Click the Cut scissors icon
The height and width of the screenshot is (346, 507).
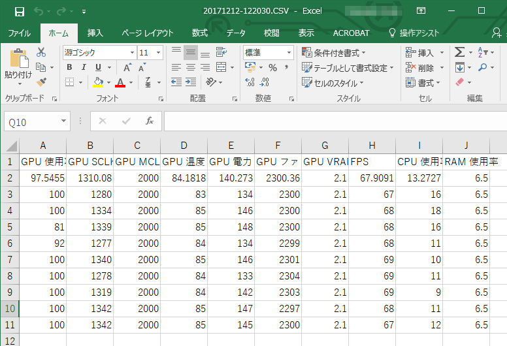(41, 53)
